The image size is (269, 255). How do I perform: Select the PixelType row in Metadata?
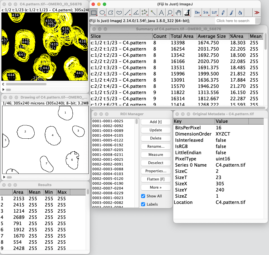click(x=218, y=159)
